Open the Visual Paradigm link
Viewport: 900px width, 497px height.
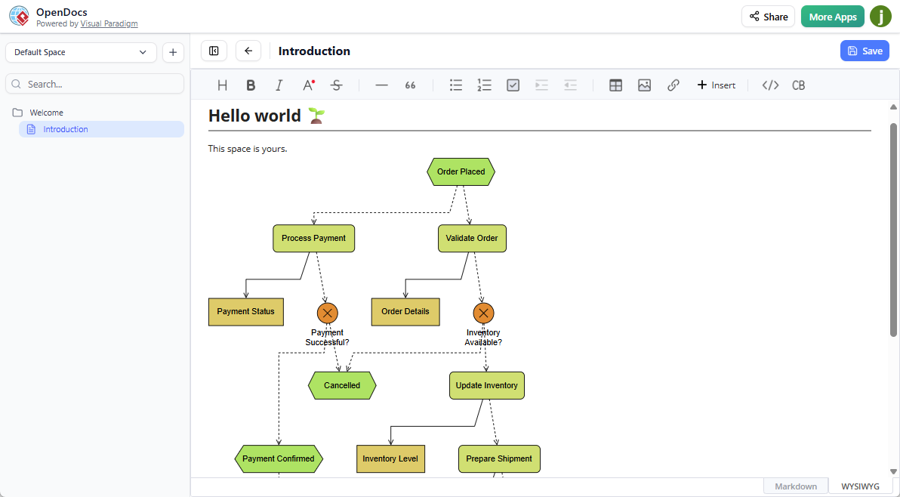[x=109, y=23]
